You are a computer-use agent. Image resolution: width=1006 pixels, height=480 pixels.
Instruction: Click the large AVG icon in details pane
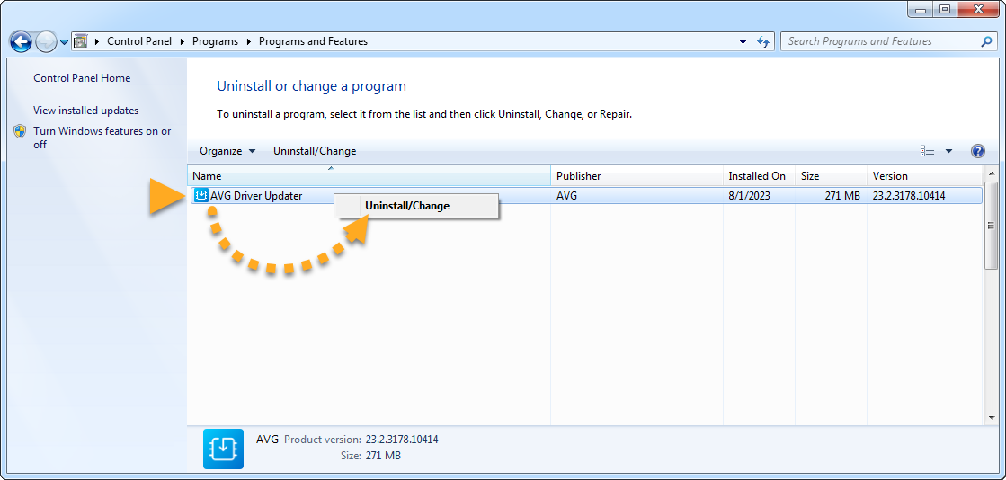(x=221, y=448)
